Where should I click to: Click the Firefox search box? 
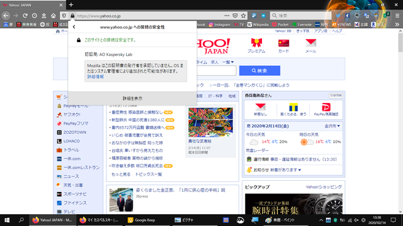300,16
